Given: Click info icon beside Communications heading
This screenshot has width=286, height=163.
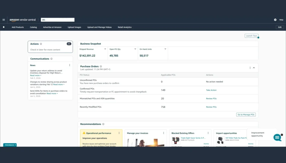Looking at the screenshot, I should 51,59.
